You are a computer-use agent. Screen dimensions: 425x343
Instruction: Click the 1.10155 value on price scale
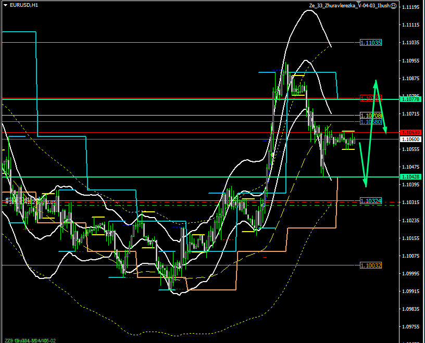coord(410,238)
